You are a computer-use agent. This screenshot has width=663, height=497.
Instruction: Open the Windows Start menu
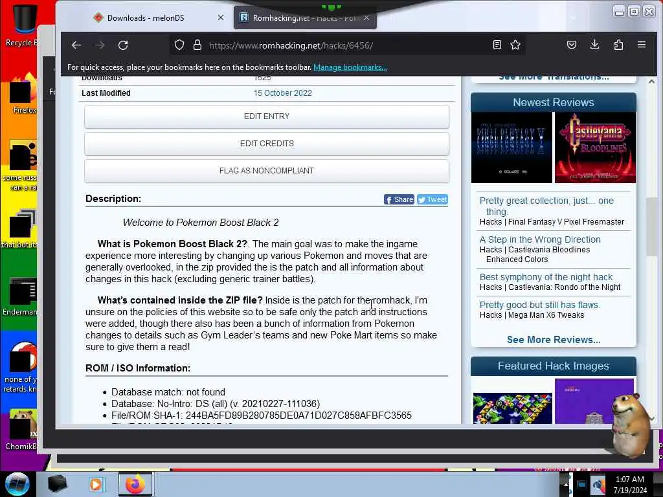17,484
